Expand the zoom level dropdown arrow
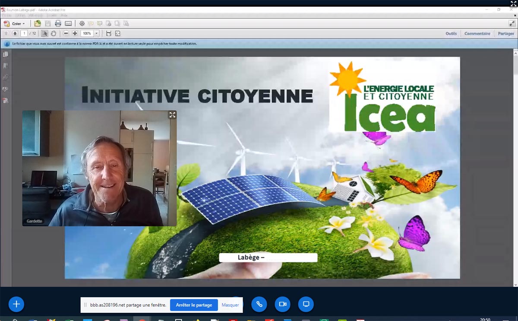Image resolution: width=518 pixels, height=321 pixels. (97, 33)
